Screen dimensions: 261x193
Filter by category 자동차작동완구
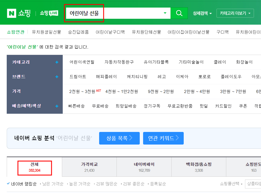(x=119, y=62)
